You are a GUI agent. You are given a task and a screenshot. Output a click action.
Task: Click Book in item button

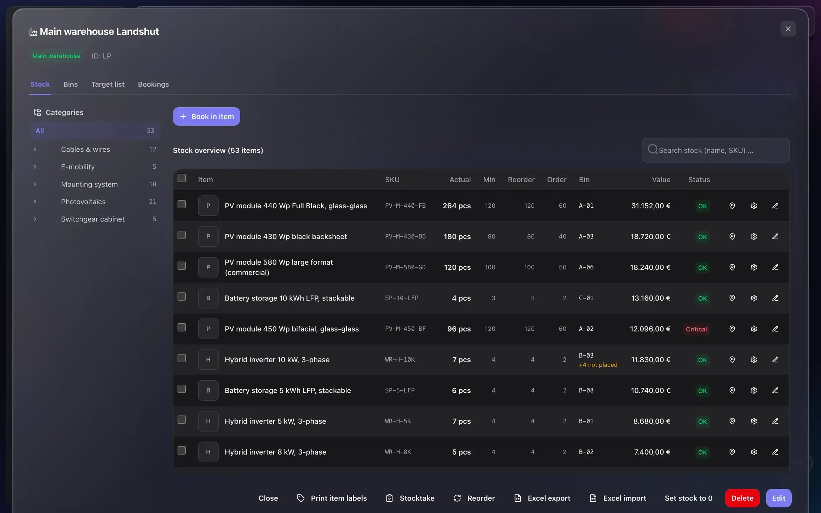pos(206,116)
